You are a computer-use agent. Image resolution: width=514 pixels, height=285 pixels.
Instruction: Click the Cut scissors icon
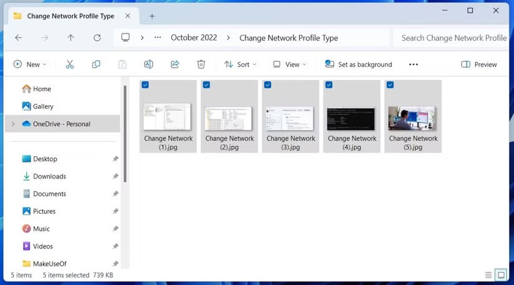click(70, 64)
